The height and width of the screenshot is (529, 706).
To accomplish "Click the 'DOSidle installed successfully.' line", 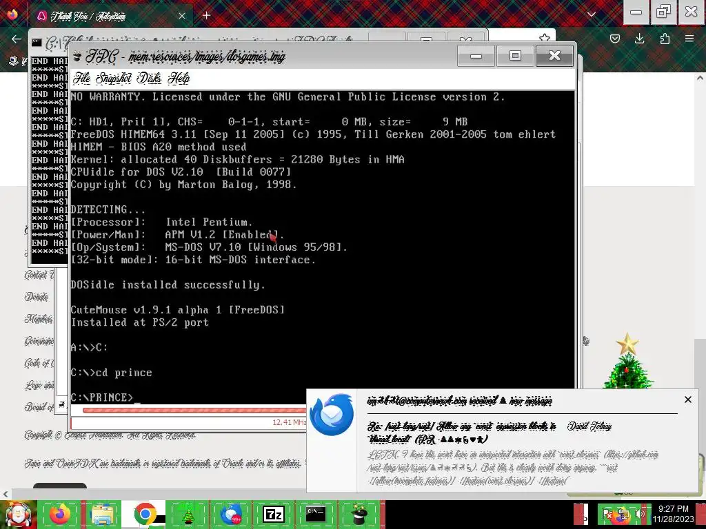I will (168, 284).
